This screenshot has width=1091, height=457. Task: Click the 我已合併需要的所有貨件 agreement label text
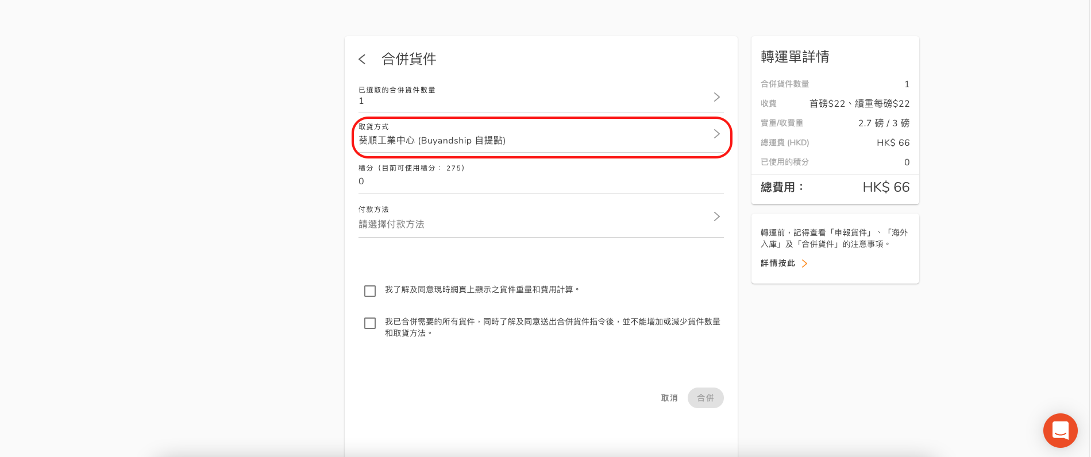(x=552, y=322)
